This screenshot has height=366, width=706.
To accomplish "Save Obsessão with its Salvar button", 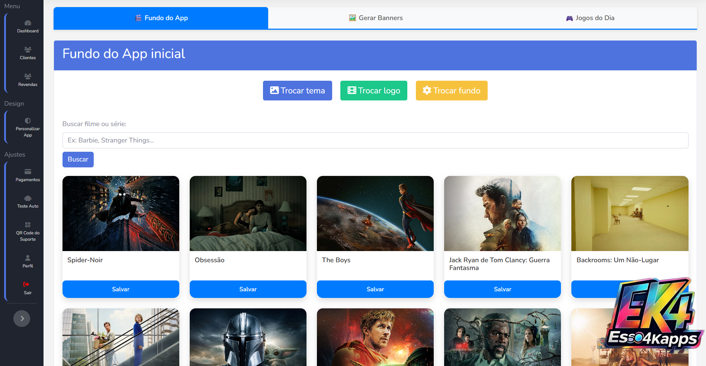I will [x=248, y=289].
